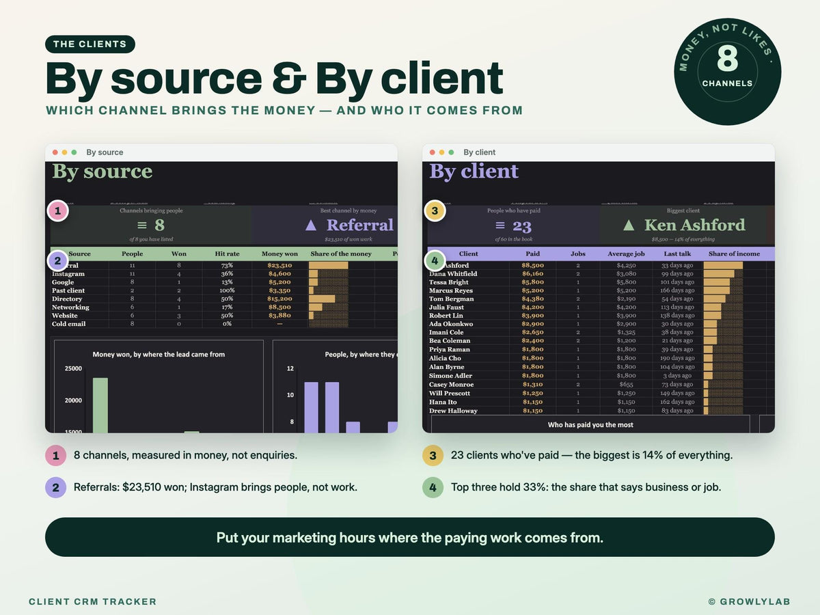Click the triangle icon beside Referral card value
The height and width of the screenshot is (615, 820).
[311, 225]
